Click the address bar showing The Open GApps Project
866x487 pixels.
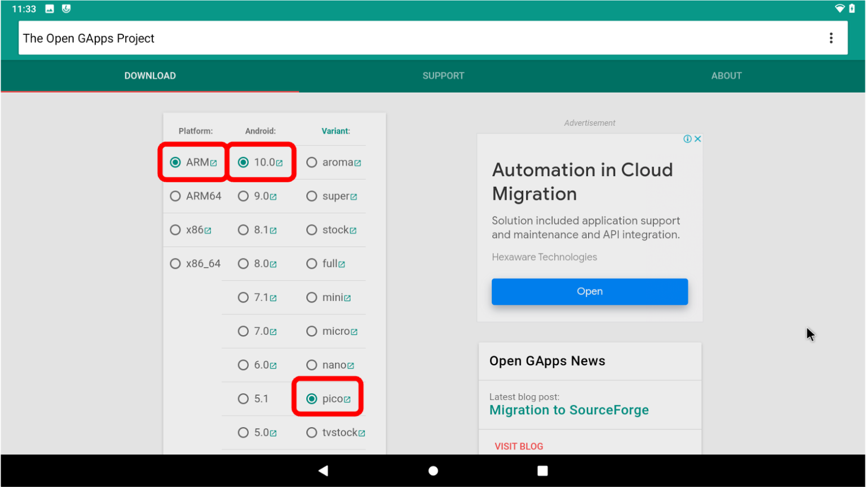click(x=226, y=38)
